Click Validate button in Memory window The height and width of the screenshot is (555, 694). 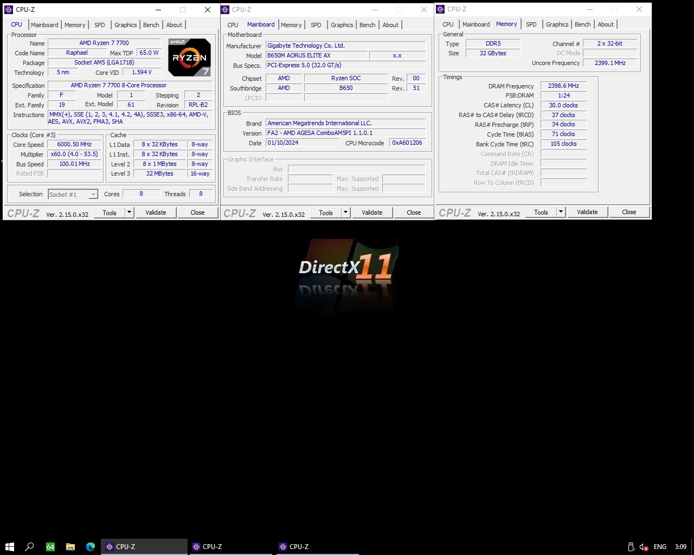(587, 212)
